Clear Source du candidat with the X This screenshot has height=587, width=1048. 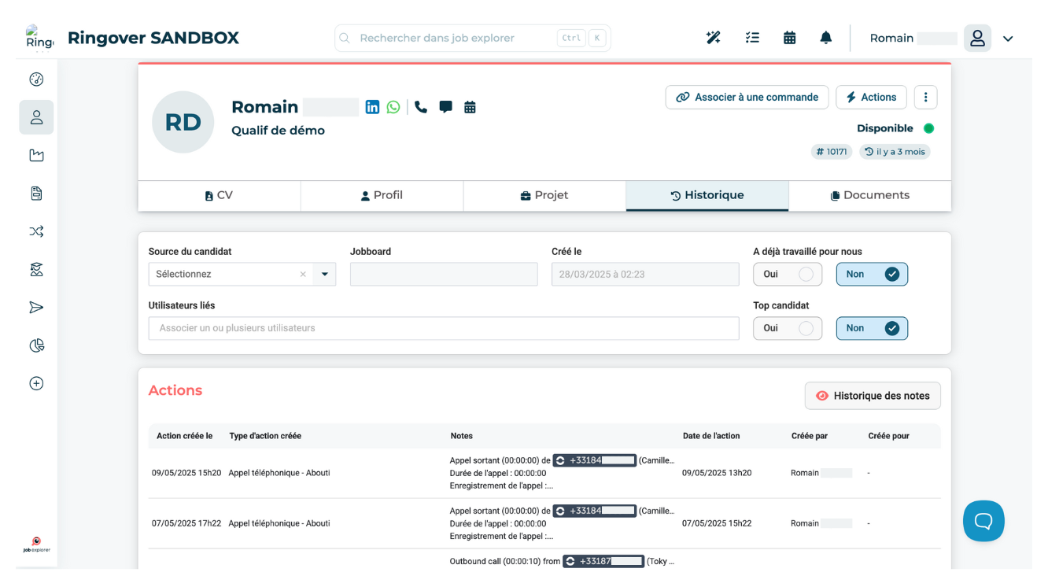(303, 274)
